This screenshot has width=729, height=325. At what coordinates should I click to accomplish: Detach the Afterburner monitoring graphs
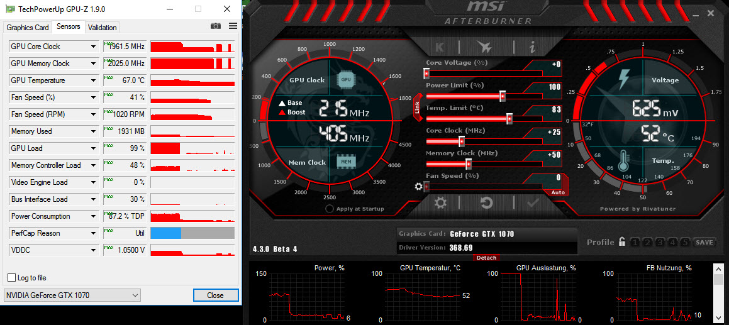click(486, 258)
